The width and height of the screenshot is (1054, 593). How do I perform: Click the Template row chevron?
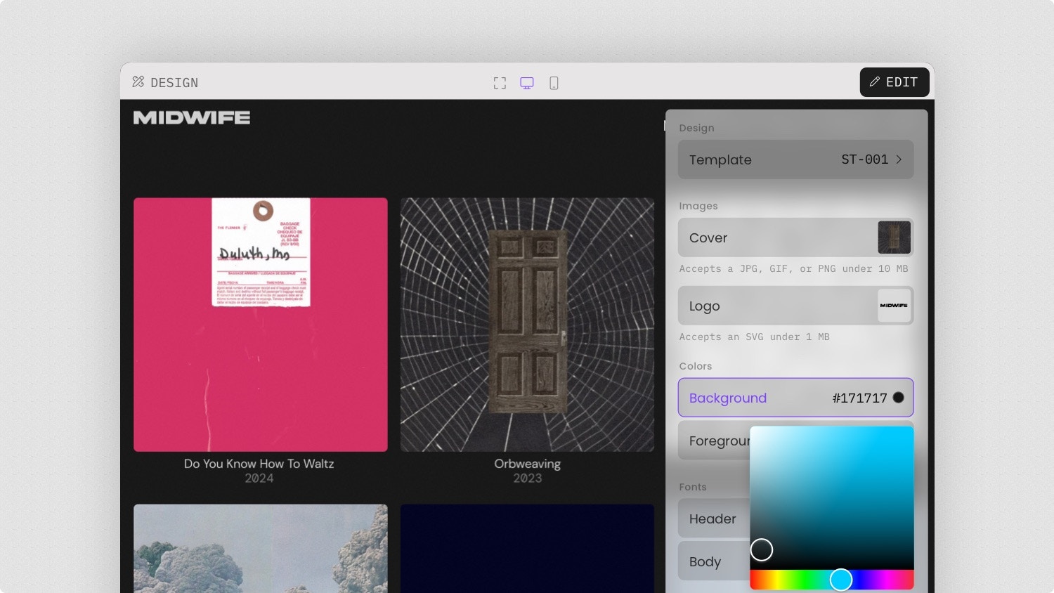(899, 159)
